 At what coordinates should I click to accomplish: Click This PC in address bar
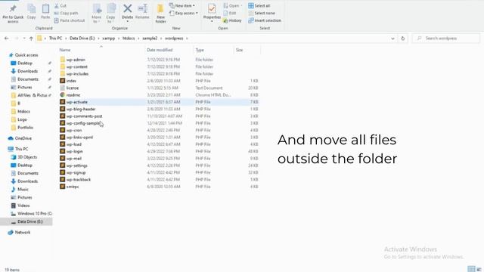click(55, 39)
